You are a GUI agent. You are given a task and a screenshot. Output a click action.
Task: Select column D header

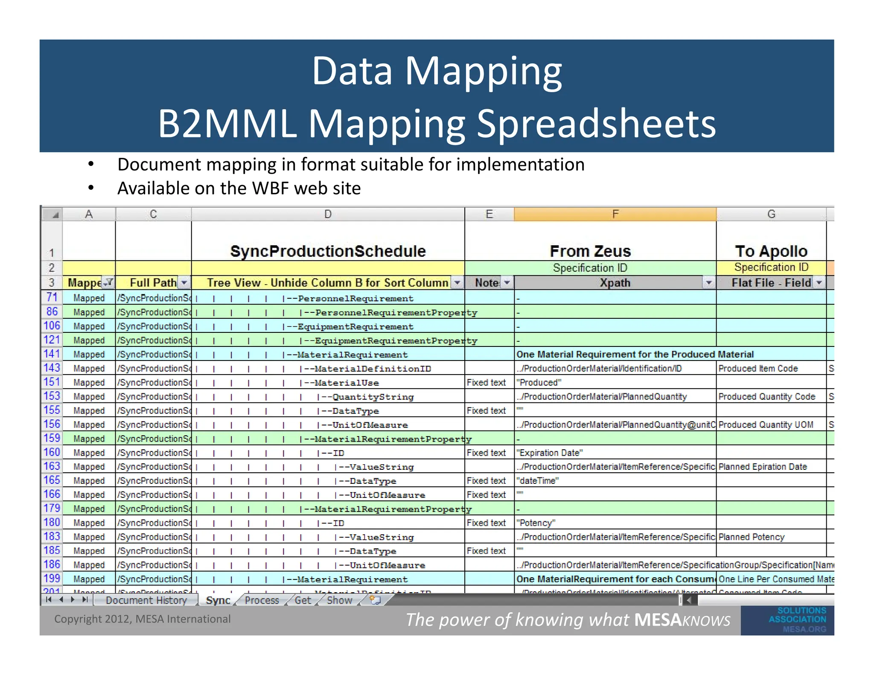328,214
